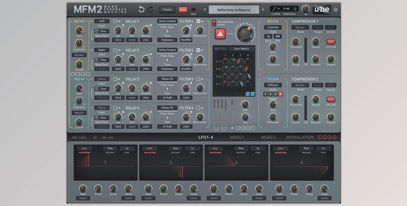
Task: Click Reflections in Reverse preset display
Action: (234, 10)
